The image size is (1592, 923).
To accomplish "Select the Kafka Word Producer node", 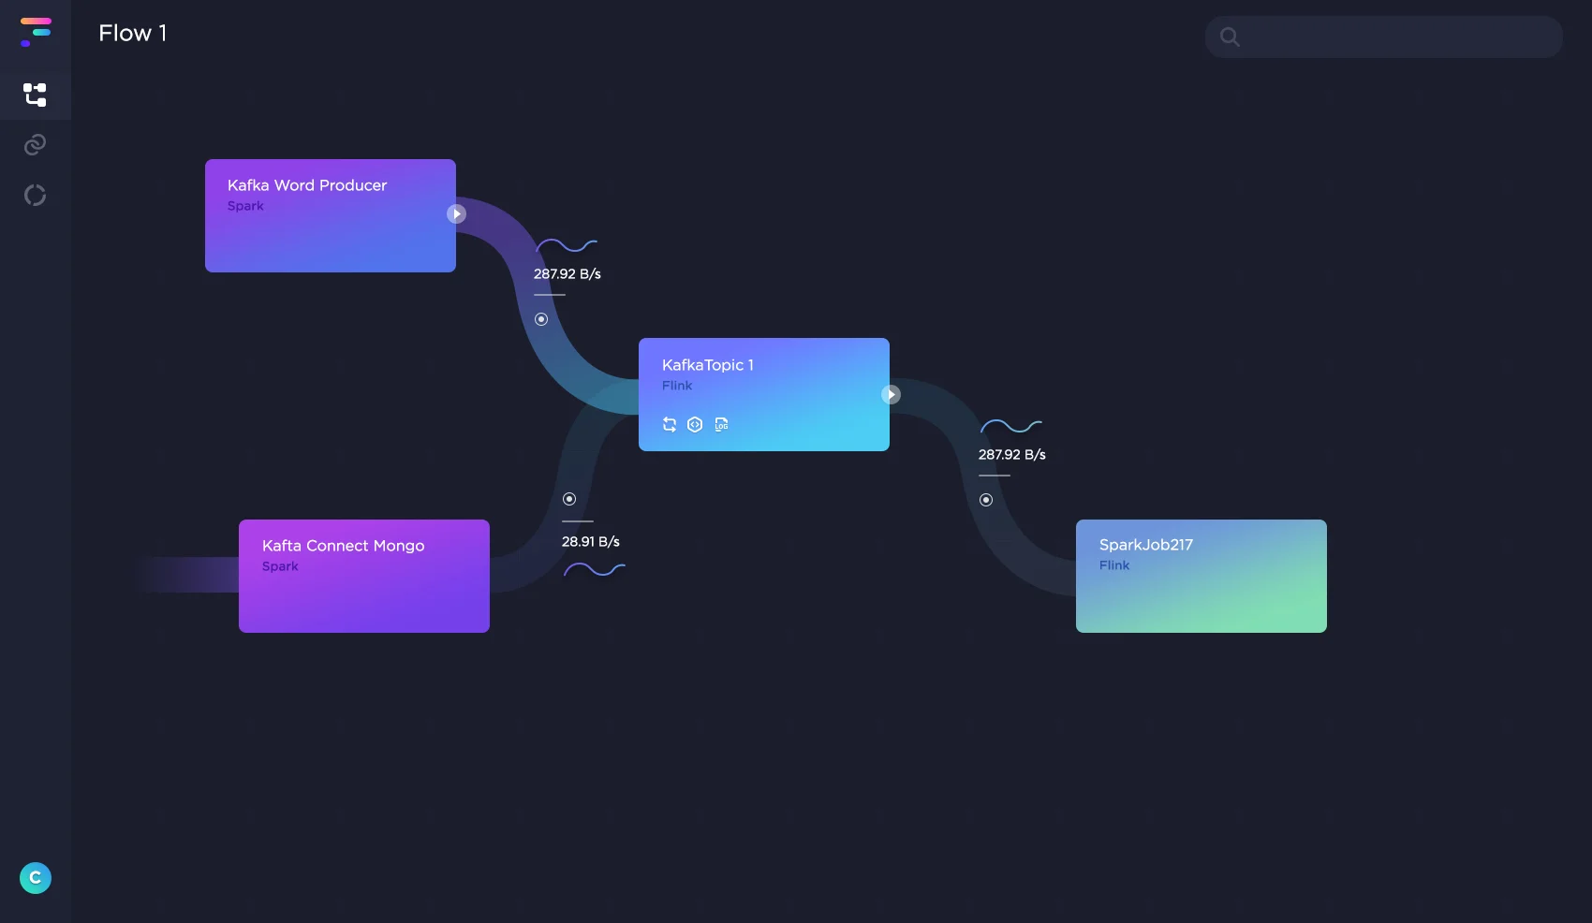I will tap(331, 215).
